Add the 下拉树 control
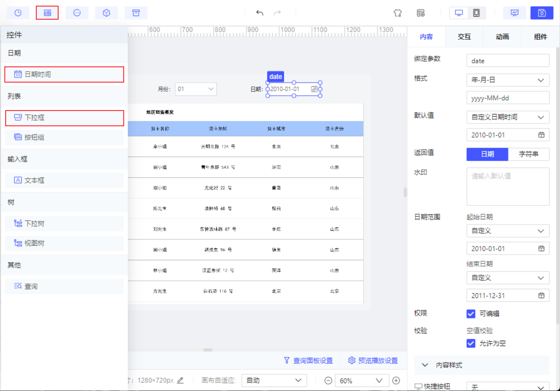The image size is (560, 391). pyautogui.click(x=64, y=224)
